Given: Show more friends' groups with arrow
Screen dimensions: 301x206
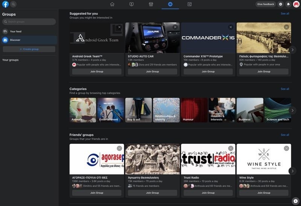Looking at the screenshot, I should (x=292, y=171).
